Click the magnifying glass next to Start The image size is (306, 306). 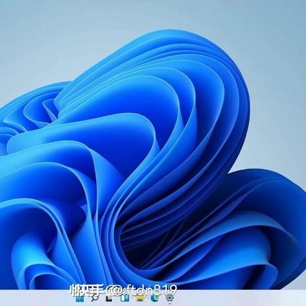(94, 298)
